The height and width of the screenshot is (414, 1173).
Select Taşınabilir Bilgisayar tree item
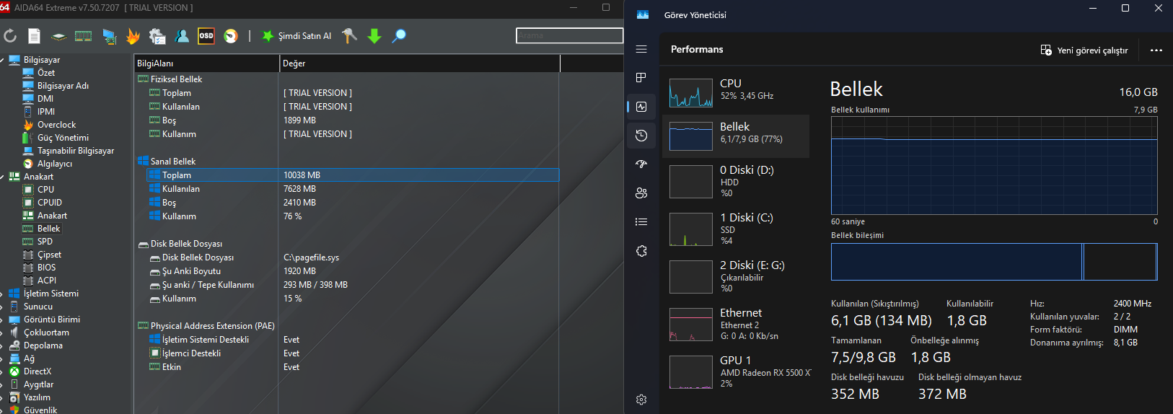pyautogui.click(x=76, y=151)
